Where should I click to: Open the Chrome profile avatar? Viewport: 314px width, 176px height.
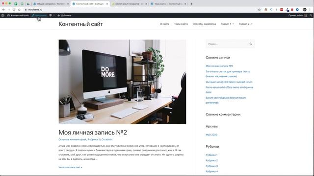305,10
